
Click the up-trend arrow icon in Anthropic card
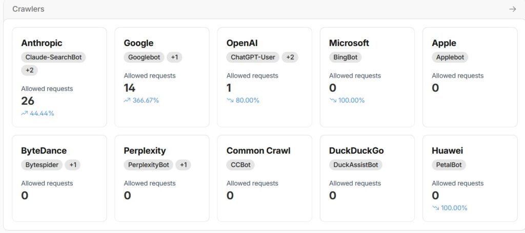click(25, 113)
